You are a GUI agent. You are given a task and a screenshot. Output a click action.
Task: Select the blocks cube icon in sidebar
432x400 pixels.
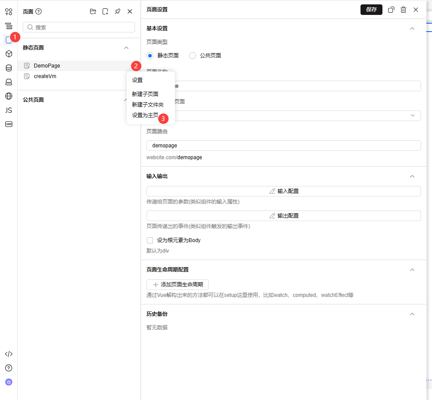[x=8, y=54]
